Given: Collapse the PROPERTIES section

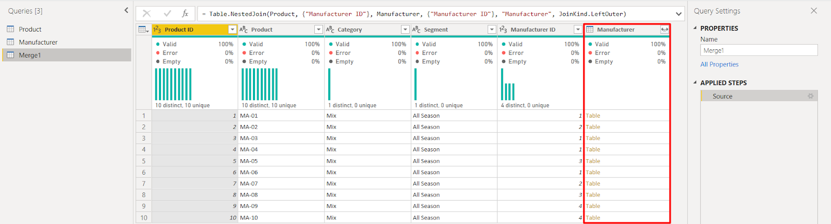Looking at the screenshot, I should (695, 28).
